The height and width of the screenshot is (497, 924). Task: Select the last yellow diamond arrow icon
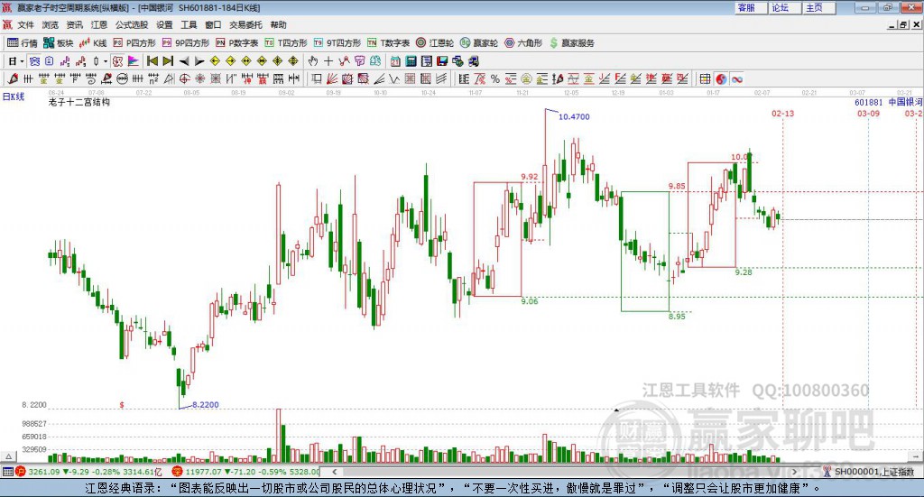pyautogui.click(x=293, y=61)
